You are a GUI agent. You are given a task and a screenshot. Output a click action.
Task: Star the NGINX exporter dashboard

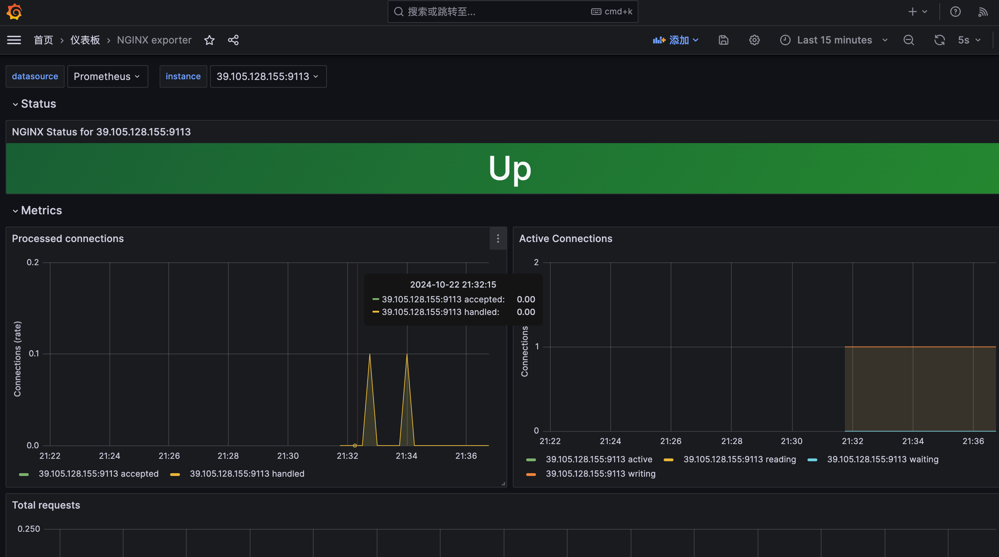[209, 40]
